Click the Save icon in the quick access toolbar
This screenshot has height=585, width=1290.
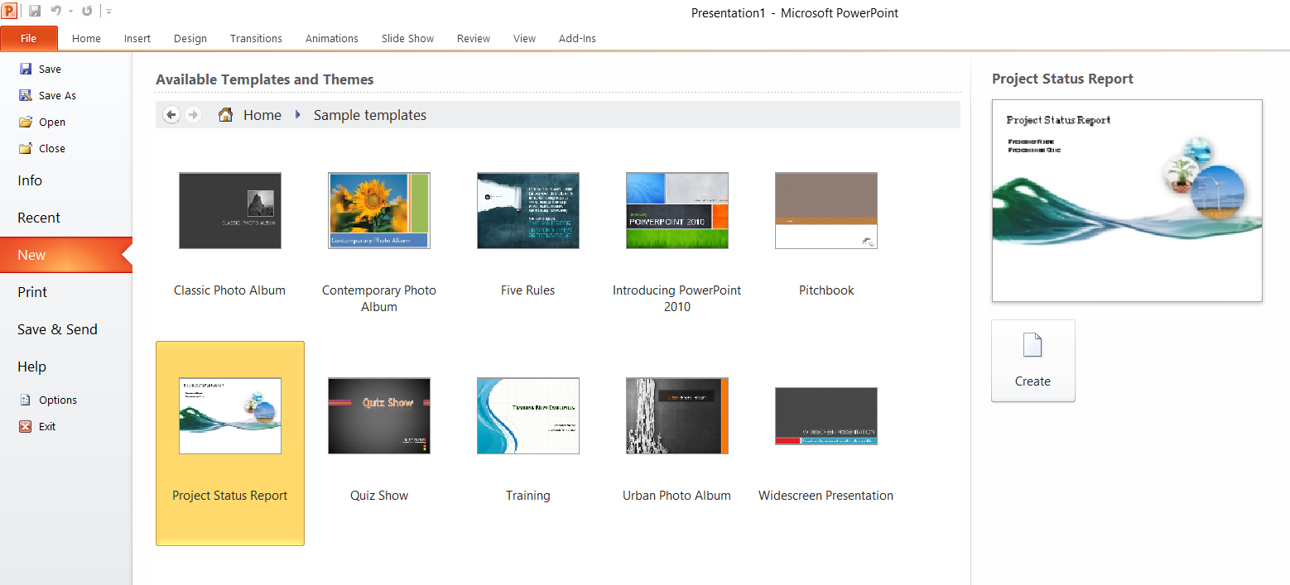point(35,12)
